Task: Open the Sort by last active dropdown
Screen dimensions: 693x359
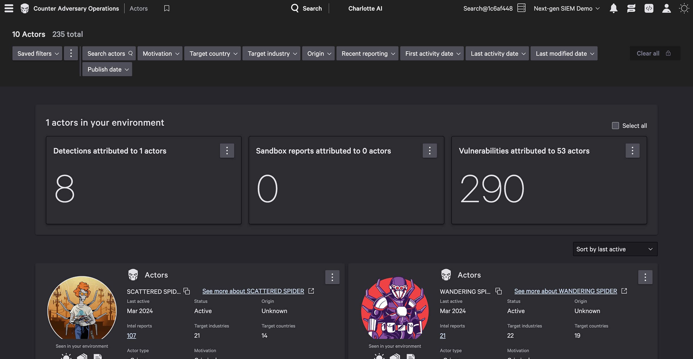Action: coord(615,249)
